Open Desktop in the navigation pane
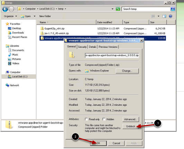Image resolution: width=184 pixels, height=149 pixels. (x=17, y=28)
